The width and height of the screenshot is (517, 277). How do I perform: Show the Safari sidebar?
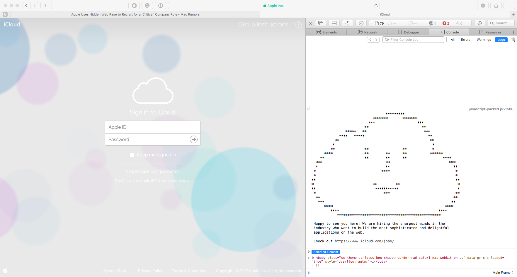coord(46,6)
